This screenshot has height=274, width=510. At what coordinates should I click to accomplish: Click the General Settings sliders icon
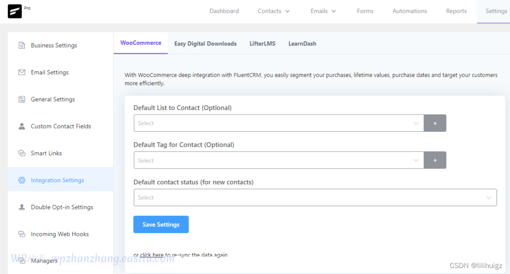pos(22,99)
